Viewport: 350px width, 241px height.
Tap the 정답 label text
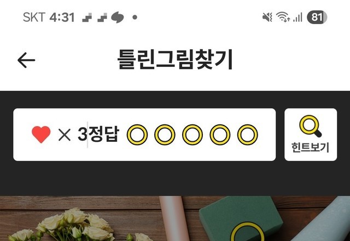103,134
